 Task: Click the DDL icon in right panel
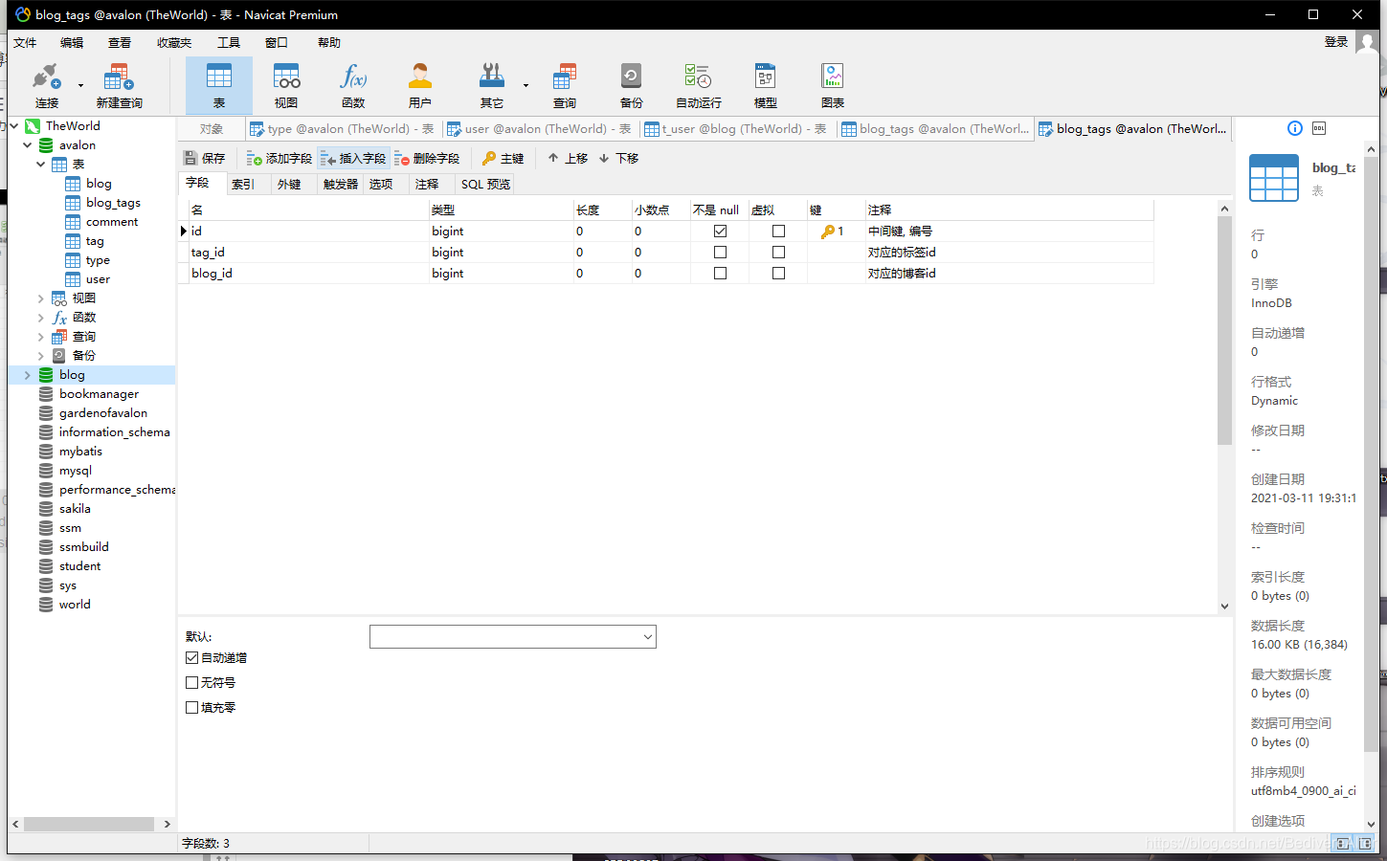(x=1319, y=128)
